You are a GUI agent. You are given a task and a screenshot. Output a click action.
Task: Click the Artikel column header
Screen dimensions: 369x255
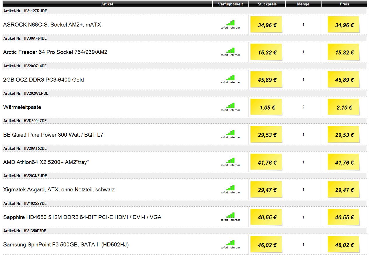click(x=107, y=4)
